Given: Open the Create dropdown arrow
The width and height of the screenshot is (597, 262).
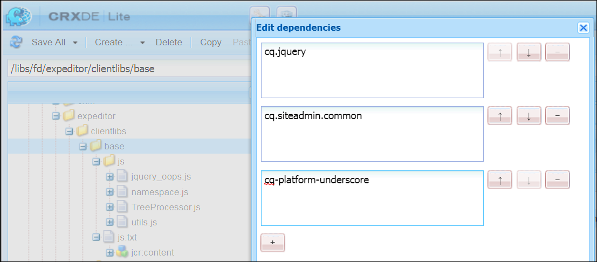Looking at the screenshot, I should pyautogui.click(x=142, y=43).
